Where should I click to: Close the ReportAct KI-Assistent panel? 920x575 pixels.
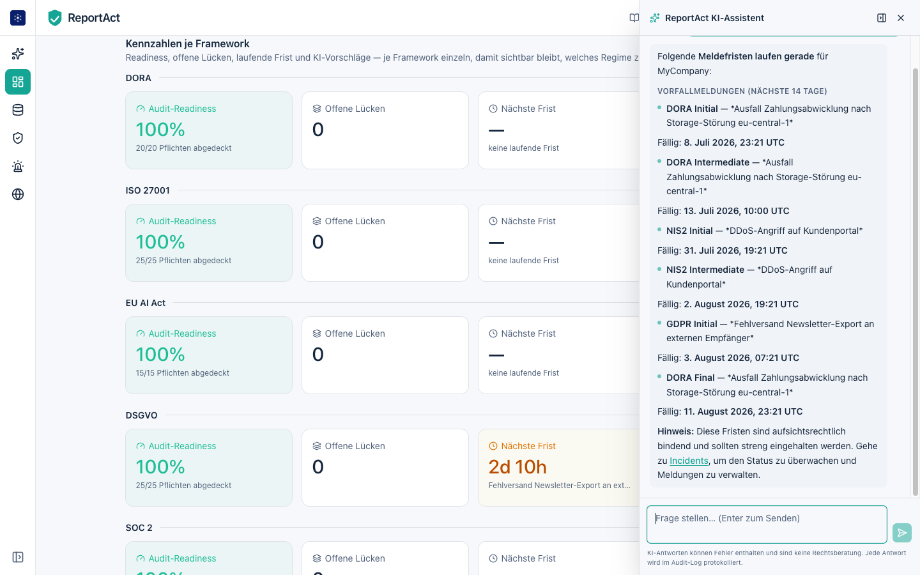pyautogui.click(x=901, y=18)
